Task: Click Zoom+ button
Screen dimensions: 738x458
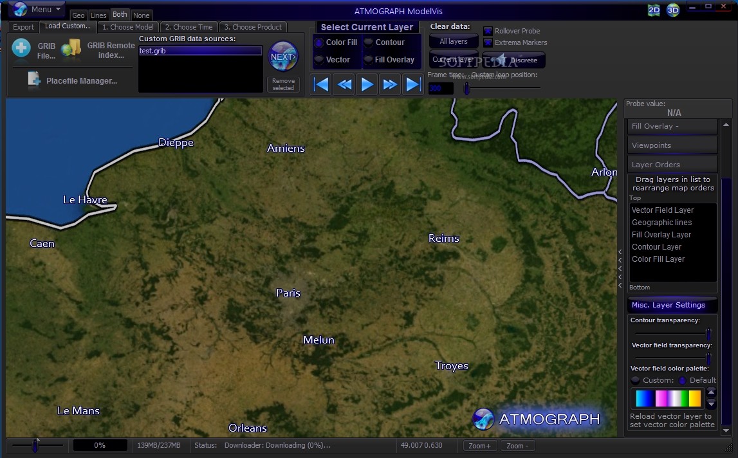Action: 479,446
